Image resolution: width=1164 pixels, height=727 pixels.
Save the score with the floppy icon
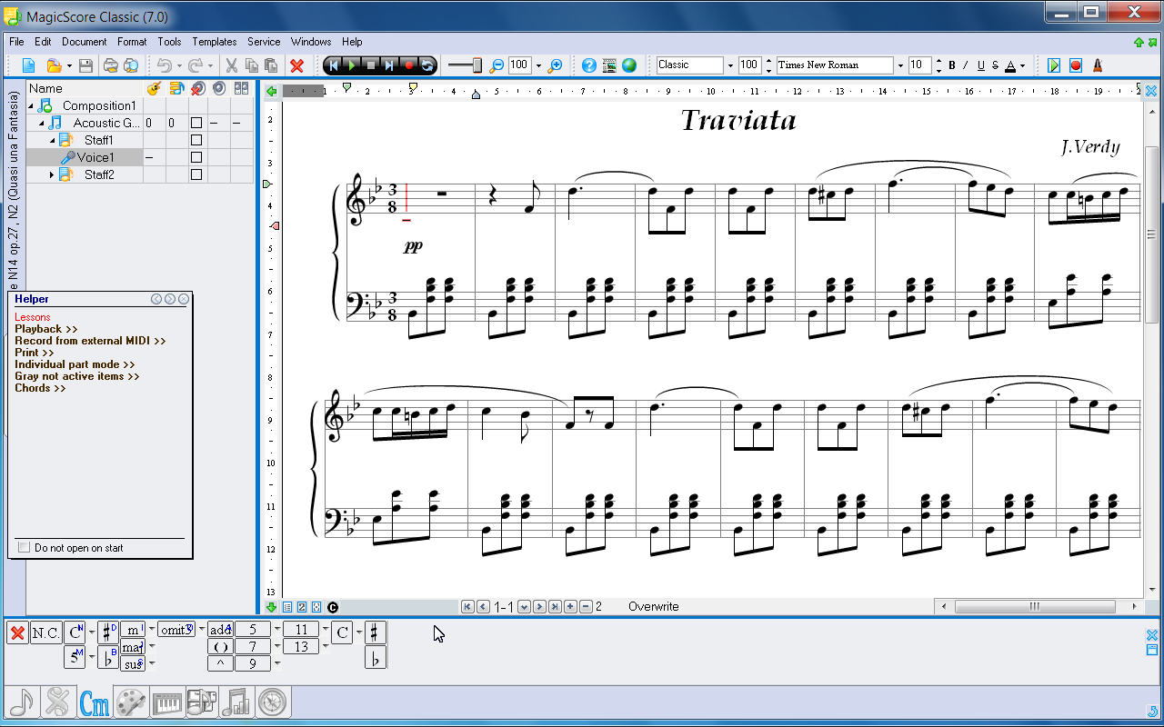[85, 65]
